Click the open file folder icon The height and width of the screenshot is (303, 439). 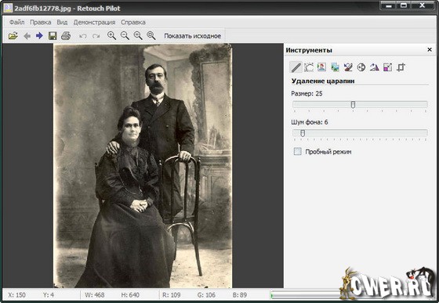[13, 36]
